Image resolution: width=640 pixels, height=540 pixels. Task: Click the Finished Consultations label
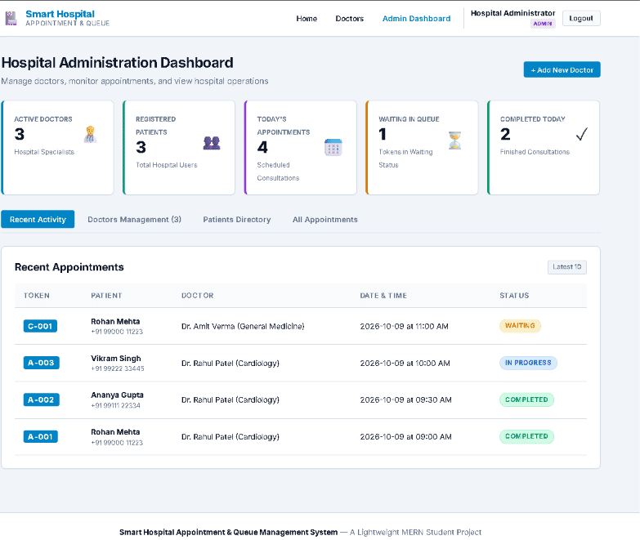click(x=535, y=152)
